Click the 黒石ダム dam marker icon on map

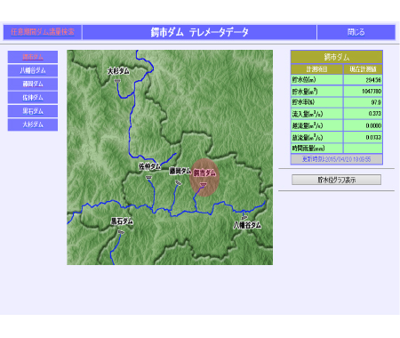coord(121,232)
